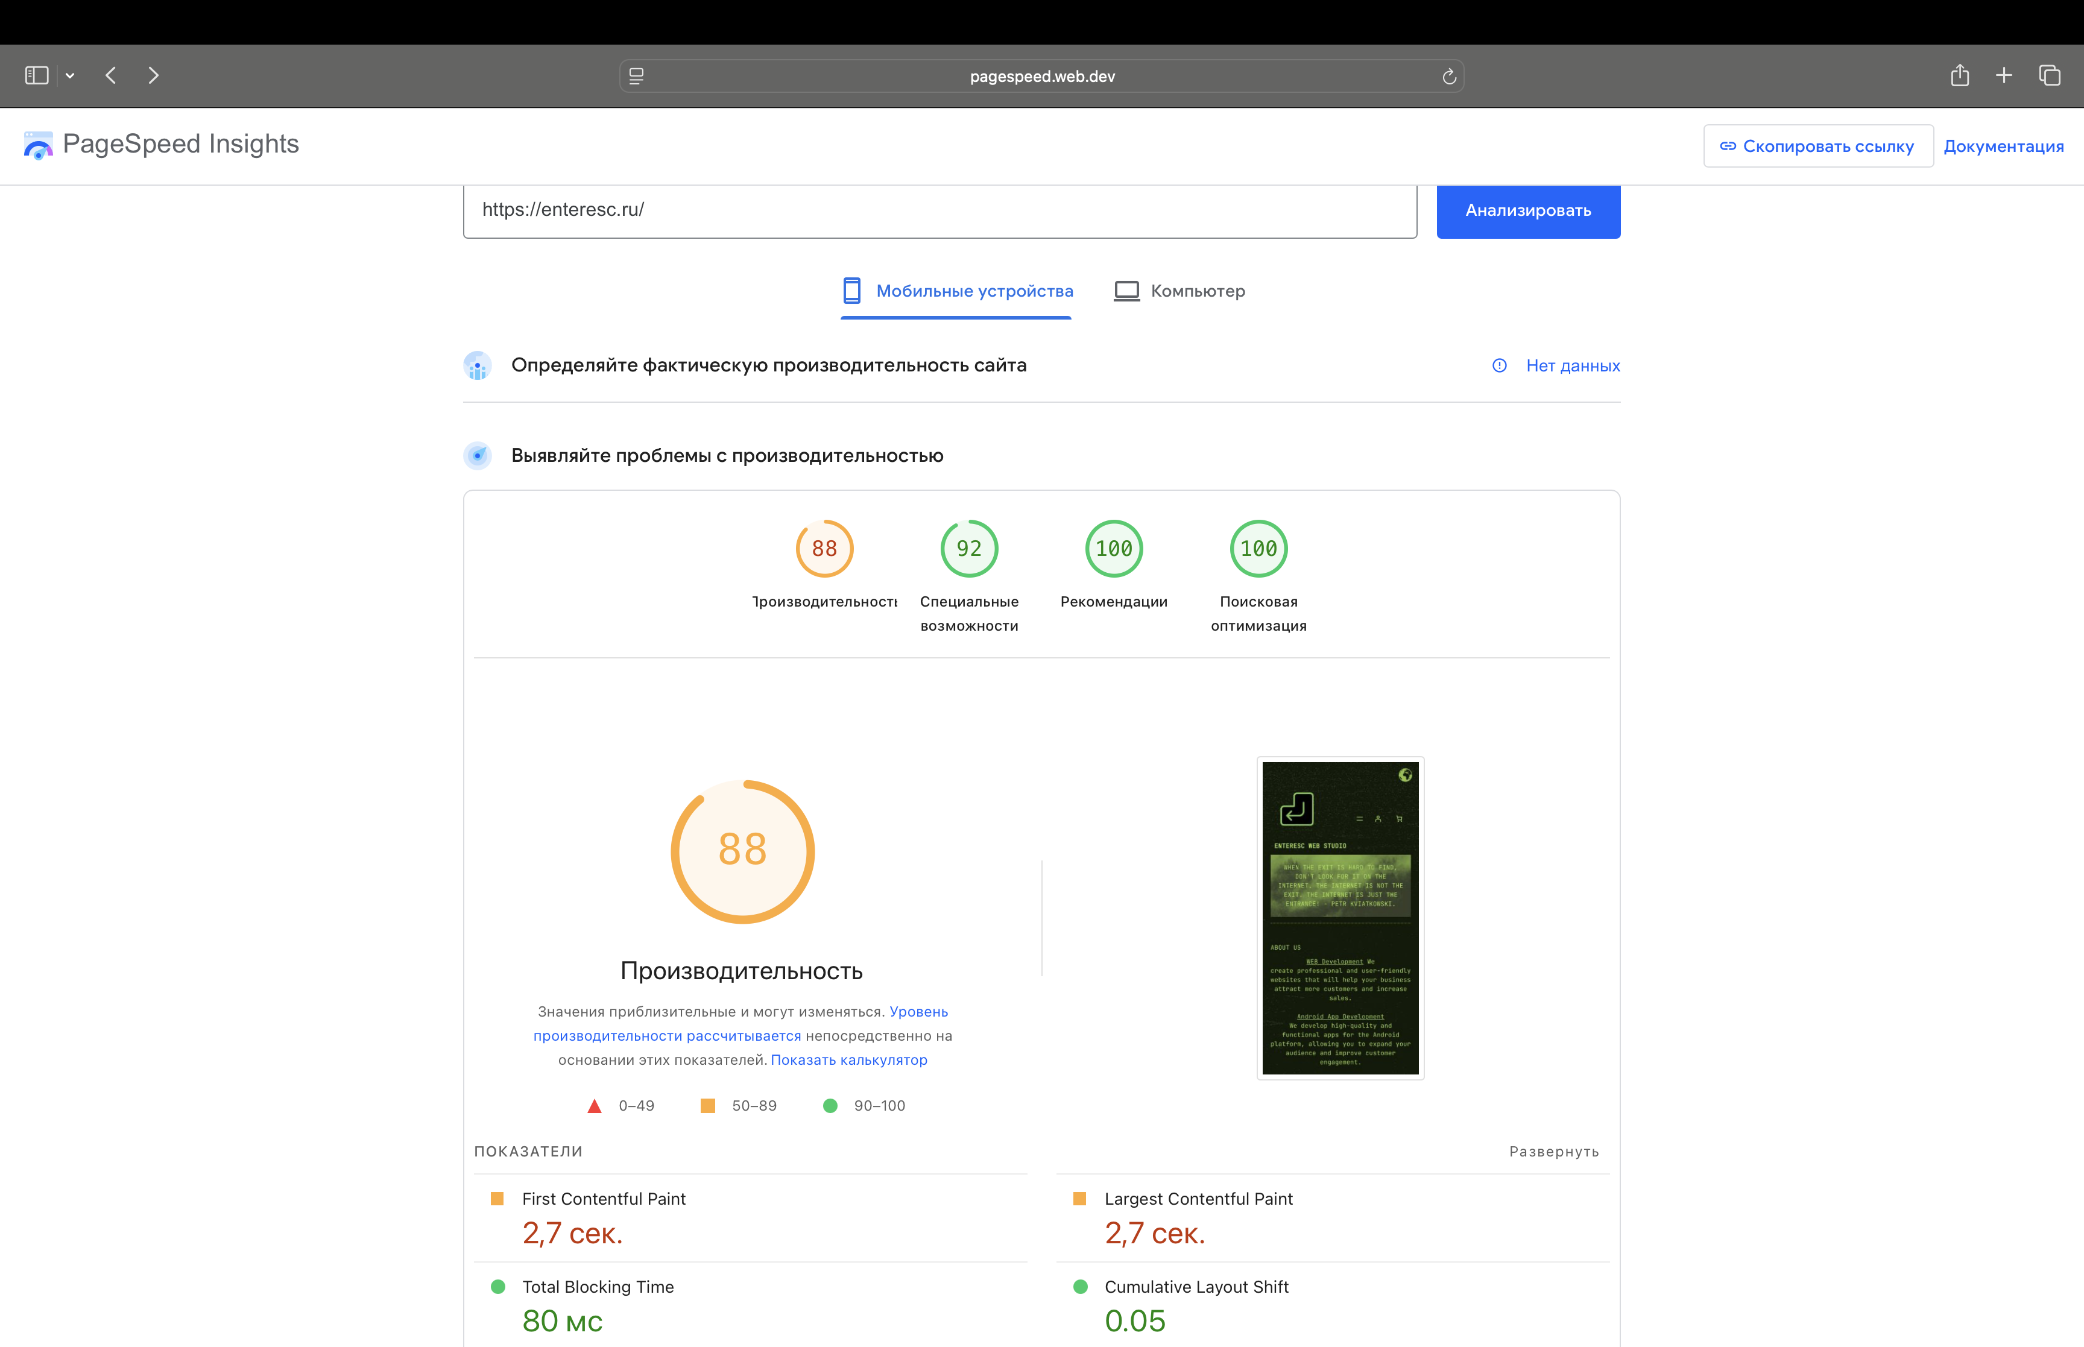Viewport: 2084px width, 1347px height.
Task: Open the Safari share icon
Action: [x=1960, y=76]
